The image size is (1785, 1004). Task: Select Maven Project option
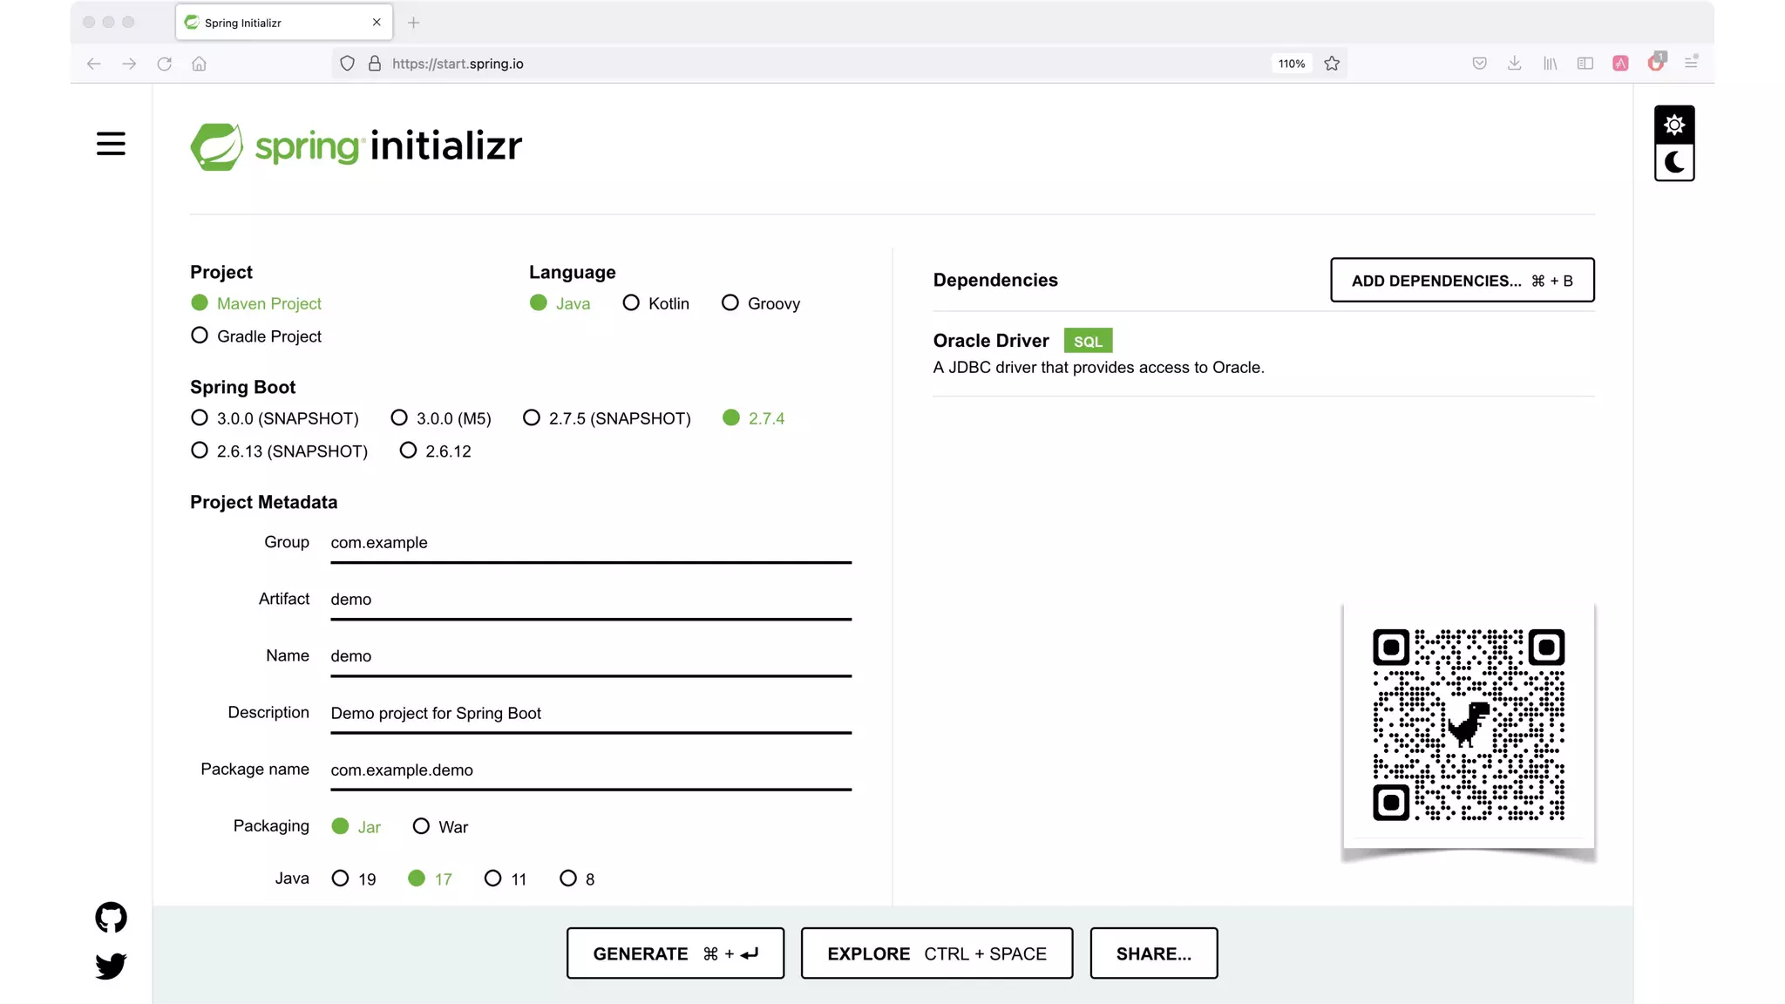[256, 303]
